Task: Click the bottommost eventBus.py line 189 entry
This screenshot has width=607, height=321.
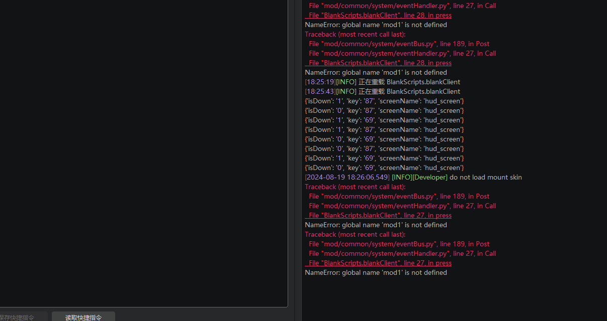Action: tap(399, 244)
